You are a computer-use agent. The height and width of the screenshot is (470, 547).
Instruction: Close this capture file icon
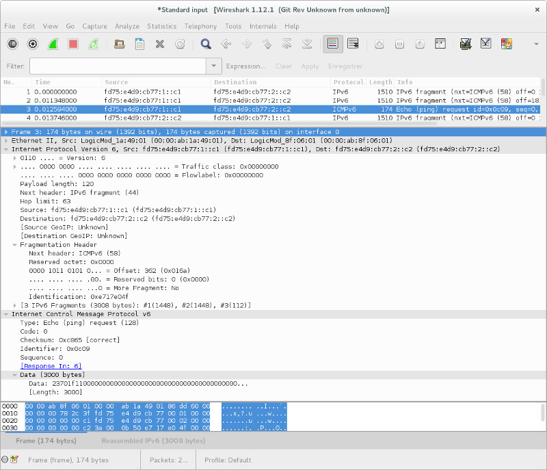(160, 44)
